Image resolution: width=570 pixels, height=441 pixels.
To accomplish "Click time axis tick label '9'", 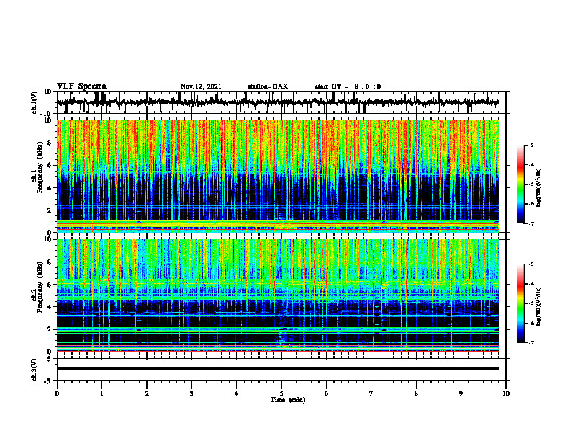I will pyautogui.click(x=461, y=393).
